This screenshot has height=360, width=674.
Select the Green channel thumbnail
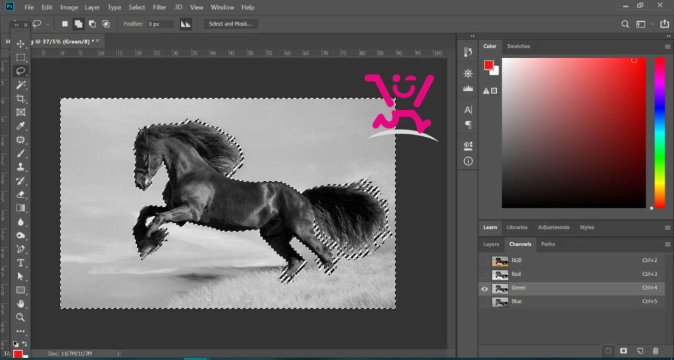(500, 288)
